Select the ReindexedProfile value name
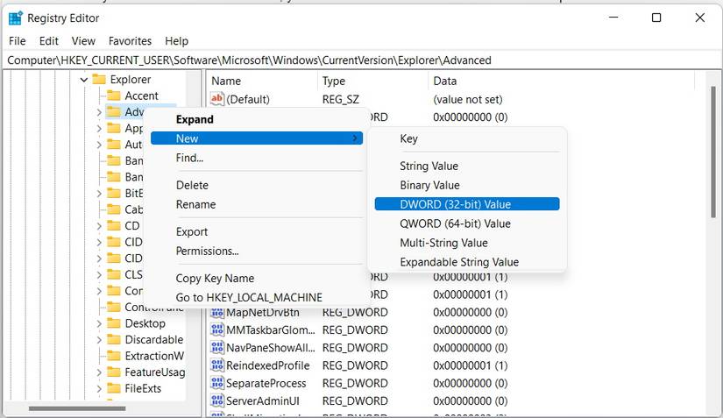The height and width of the screenshot is (418, 723). [268, 365]
